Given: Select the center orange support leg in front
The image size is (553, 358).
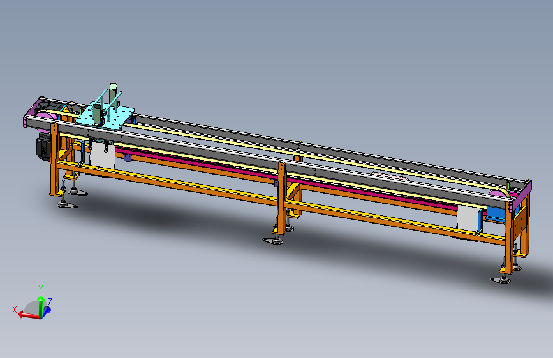Looking at the screenshot, I should [x=282, y=198].
